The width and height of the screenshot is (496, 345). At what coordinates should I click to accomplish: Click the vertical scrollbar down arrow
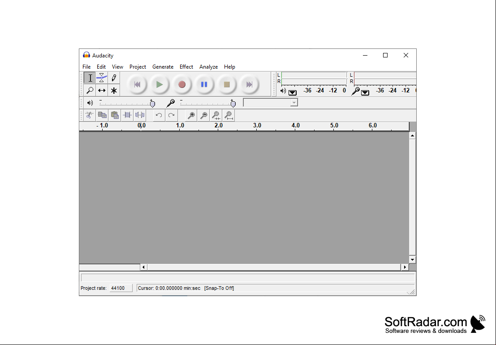[412, 260]
